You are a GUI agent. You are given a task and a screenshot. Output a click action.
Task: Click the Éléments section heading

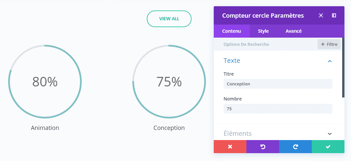click(x=238, y=134)
